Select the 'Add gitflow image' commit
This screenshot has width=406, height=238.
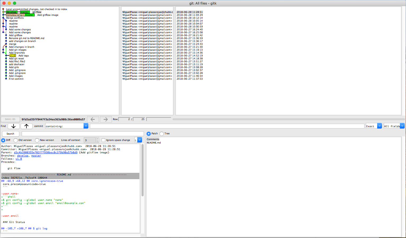[x=48, y=15]
